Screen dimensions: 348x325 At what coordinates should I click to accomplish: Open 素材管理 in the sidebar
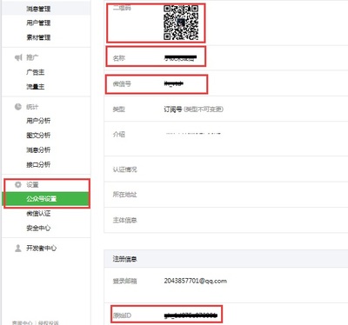(38, 37)
